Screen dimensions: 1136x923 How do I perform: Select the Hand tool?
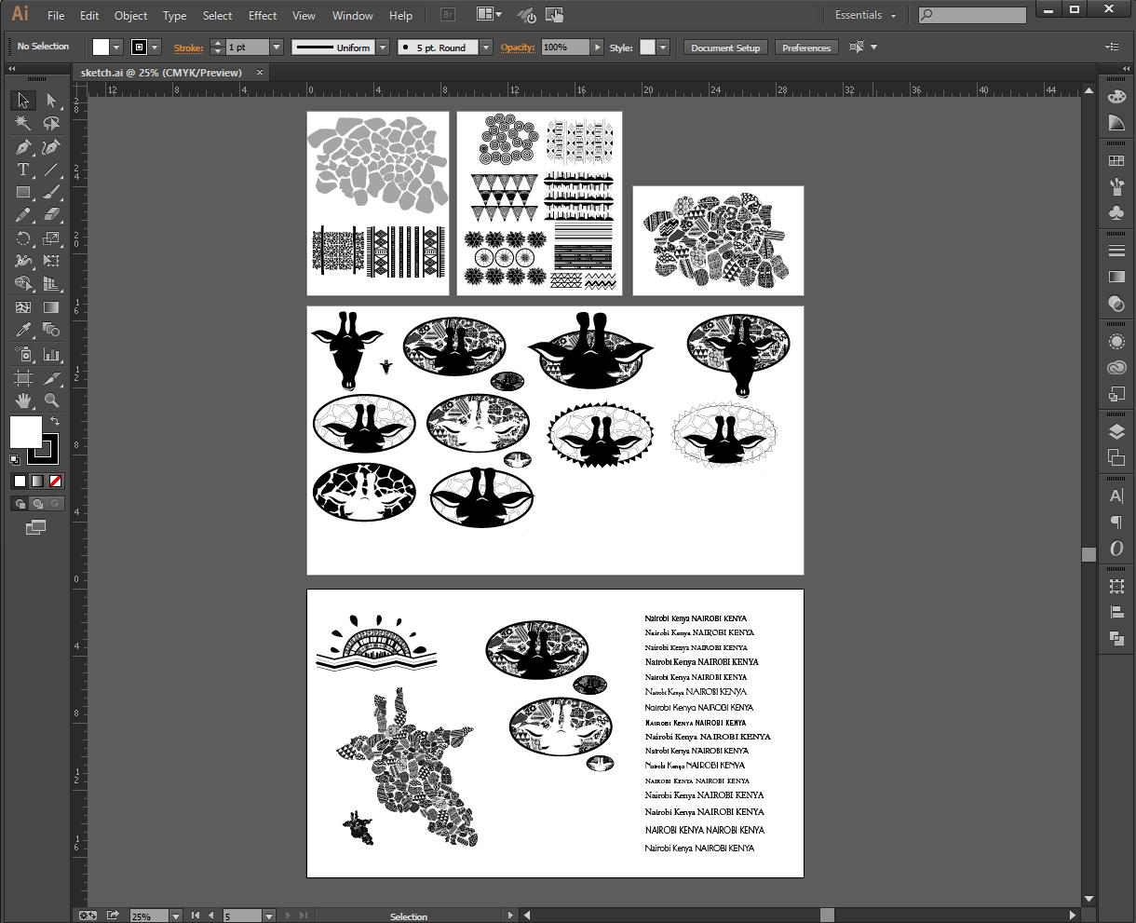[23, 400]
